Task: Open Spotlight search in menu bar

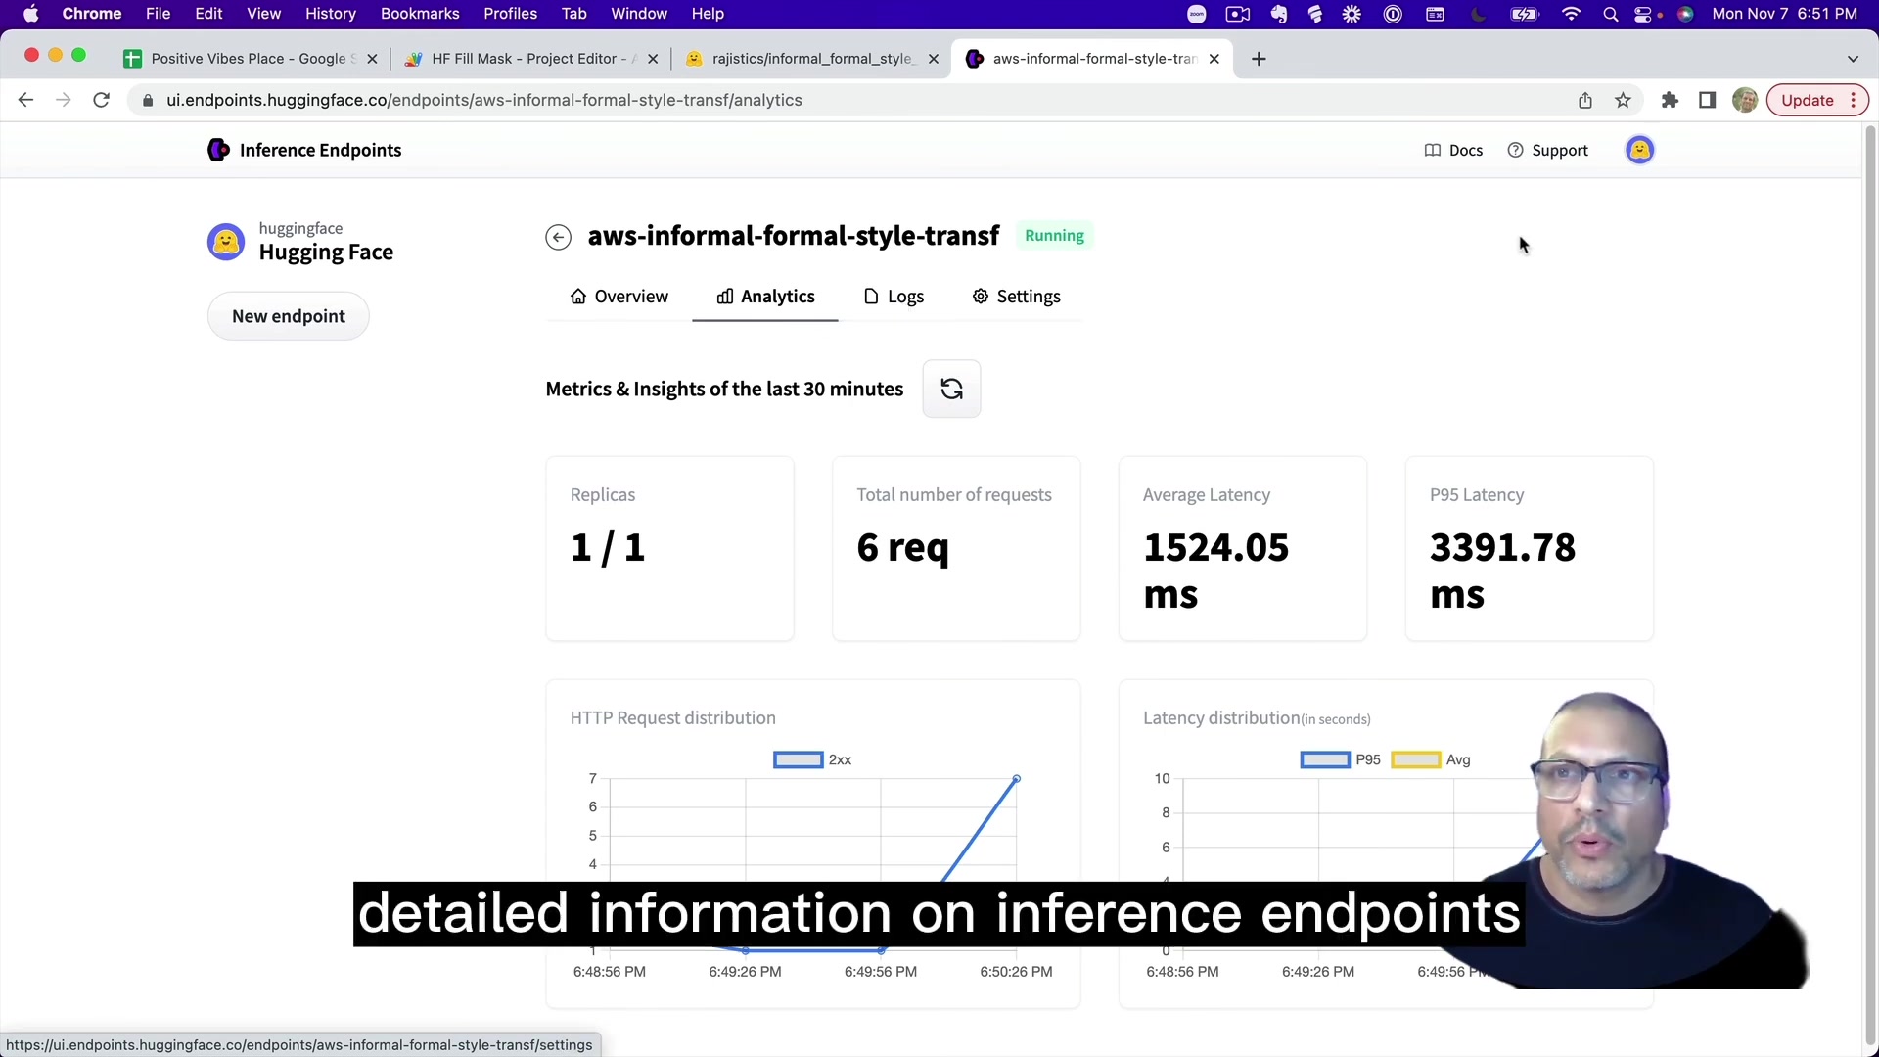Action: (1610, 14)
